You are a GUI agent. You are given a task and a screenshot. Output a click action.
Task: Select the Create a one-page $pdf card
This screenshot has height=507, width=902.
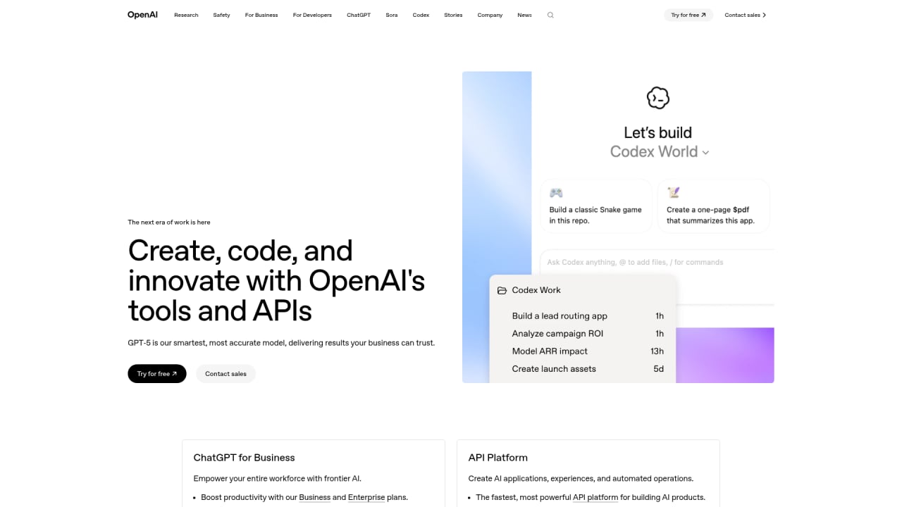(713, 206)
